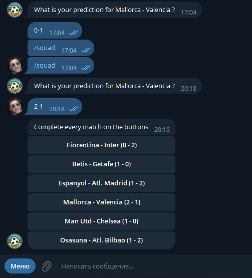Viewport: 252px width, 278px height.
Task: Click the football bot avatar next to Osasuna button
Action: (x=15, y=241)
